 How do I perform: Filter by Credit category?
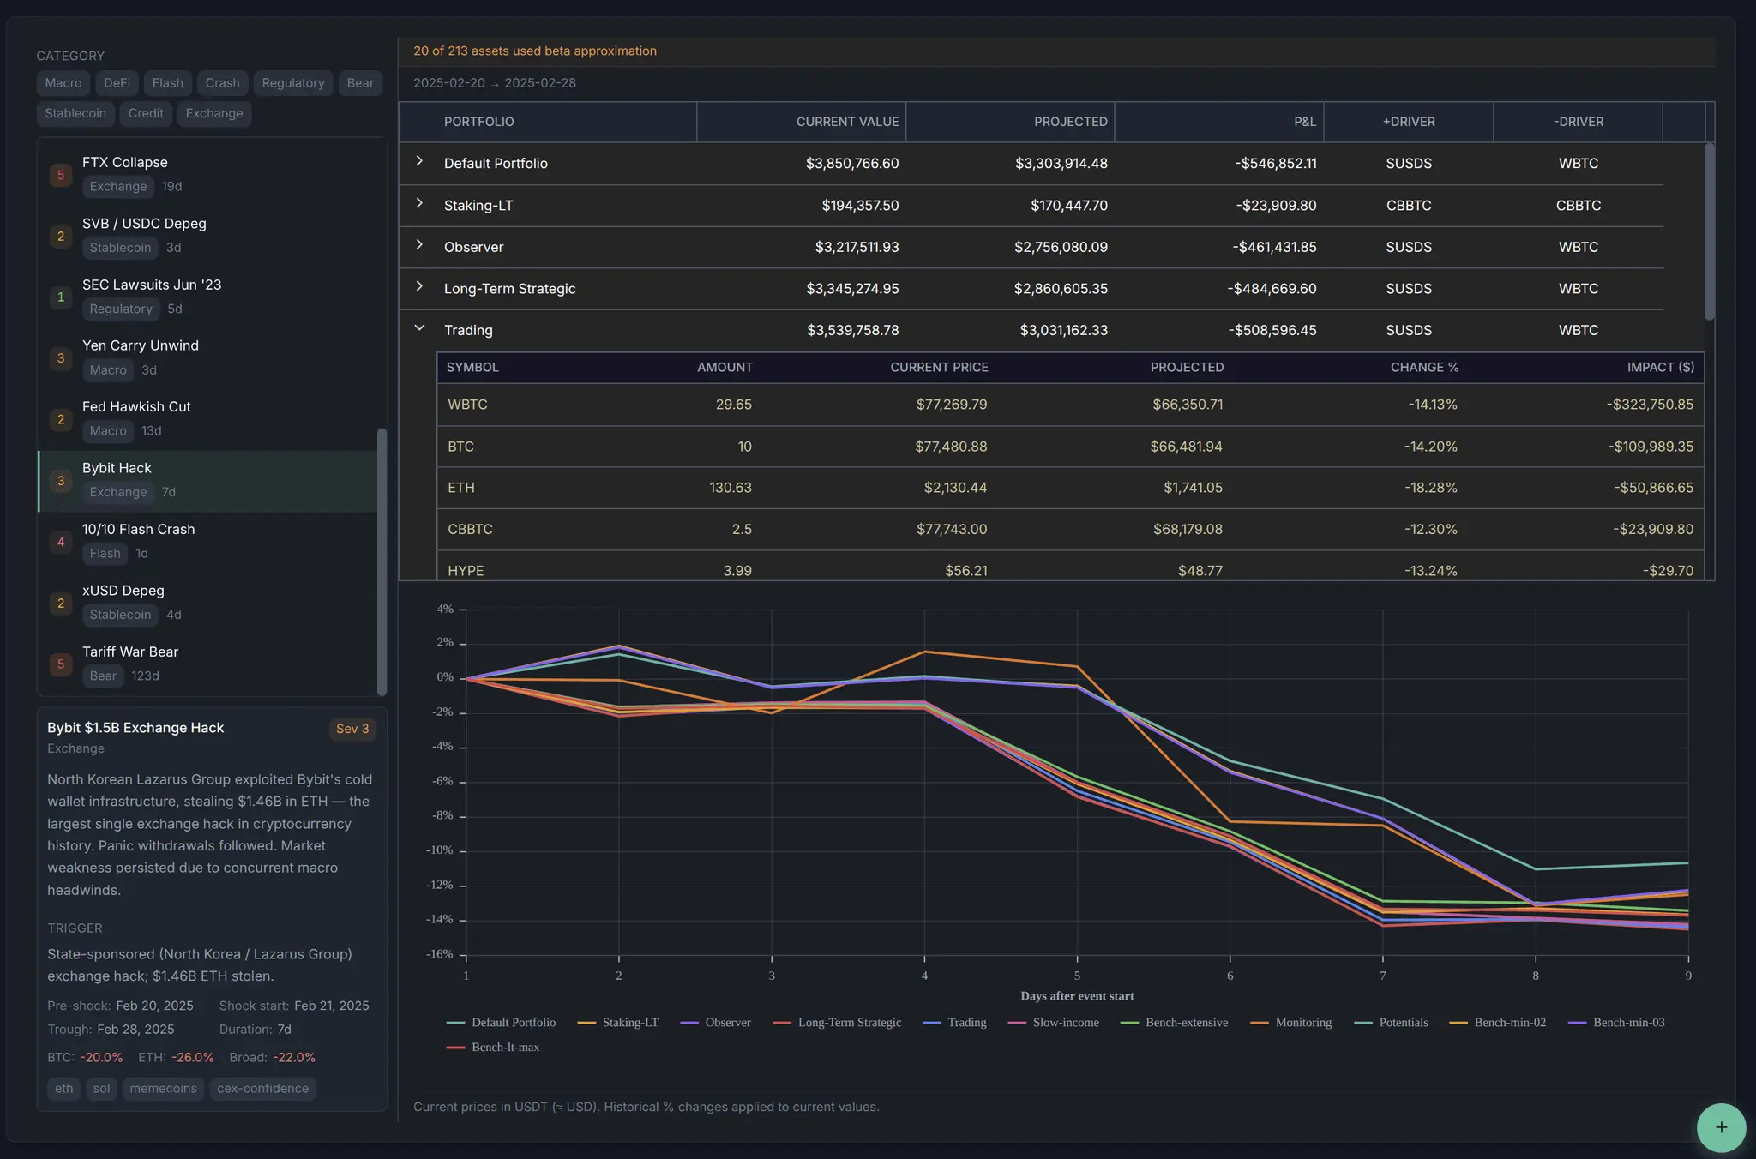(146, 113)
